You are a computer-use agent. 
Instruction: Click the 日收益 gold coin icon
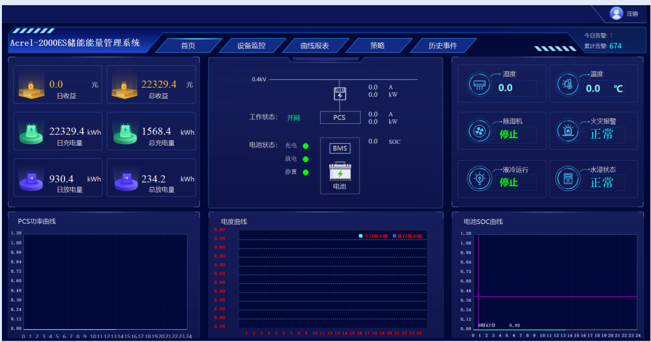click(x=31, y=86)
